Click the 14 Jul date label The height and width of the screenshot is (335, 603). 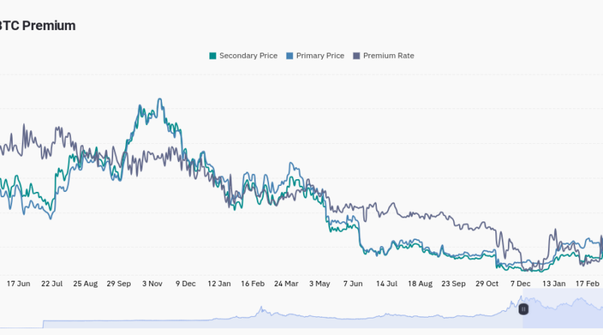(x=387, y=284)
